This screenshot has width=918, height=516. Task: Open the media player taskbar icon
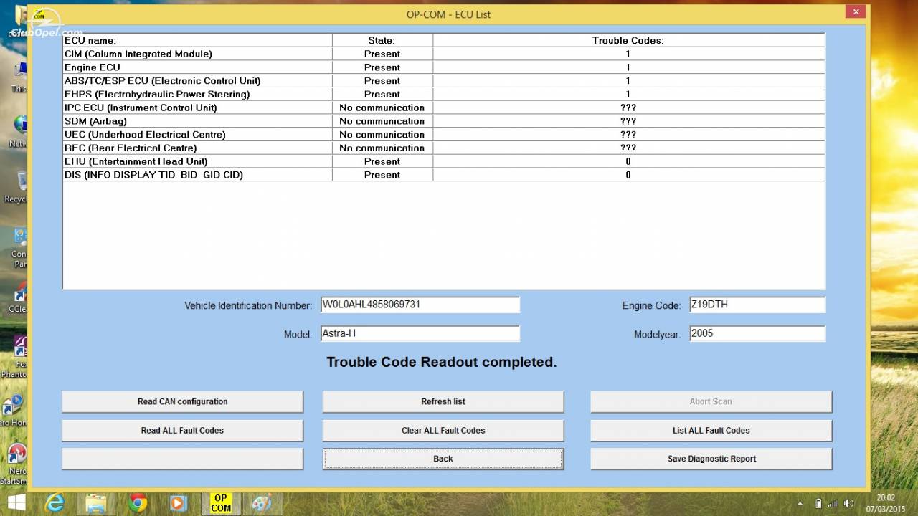point(179,503)
